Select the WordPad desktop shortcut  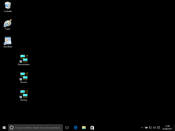click(x=8, y=42)
